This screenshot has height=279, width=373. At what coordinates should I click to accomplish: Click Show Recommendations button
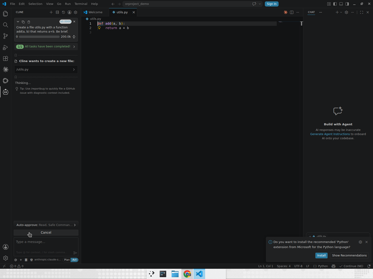pos(349,255)
